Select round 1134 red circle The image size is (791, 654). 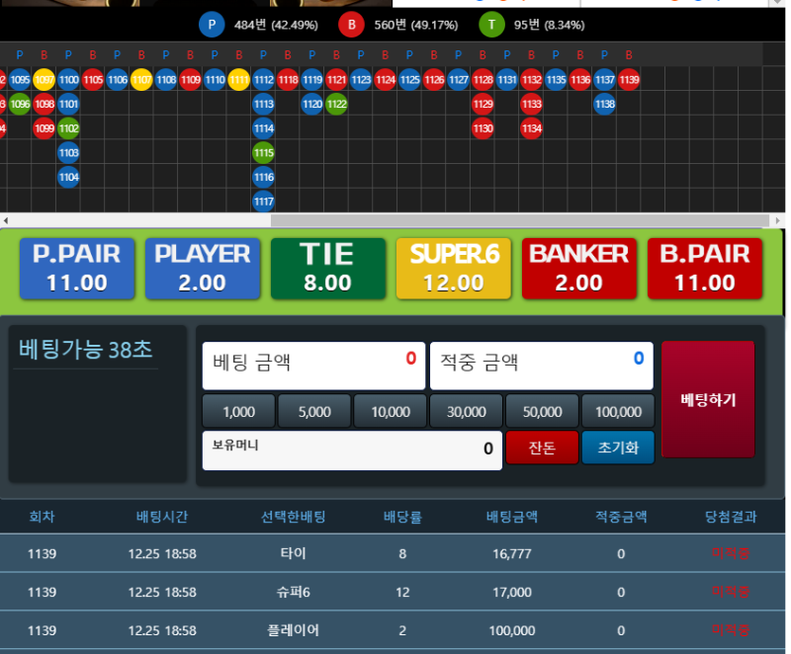click(x=531, y=128)
